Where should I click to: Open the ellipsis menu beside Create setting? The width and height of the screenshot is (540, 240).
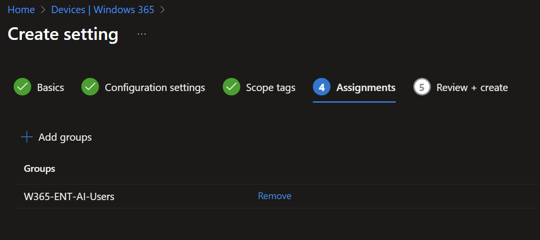(142, 34)
